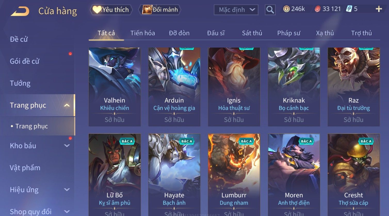
Task: Click the gold coin balance icon
Action: click(286, 9)
